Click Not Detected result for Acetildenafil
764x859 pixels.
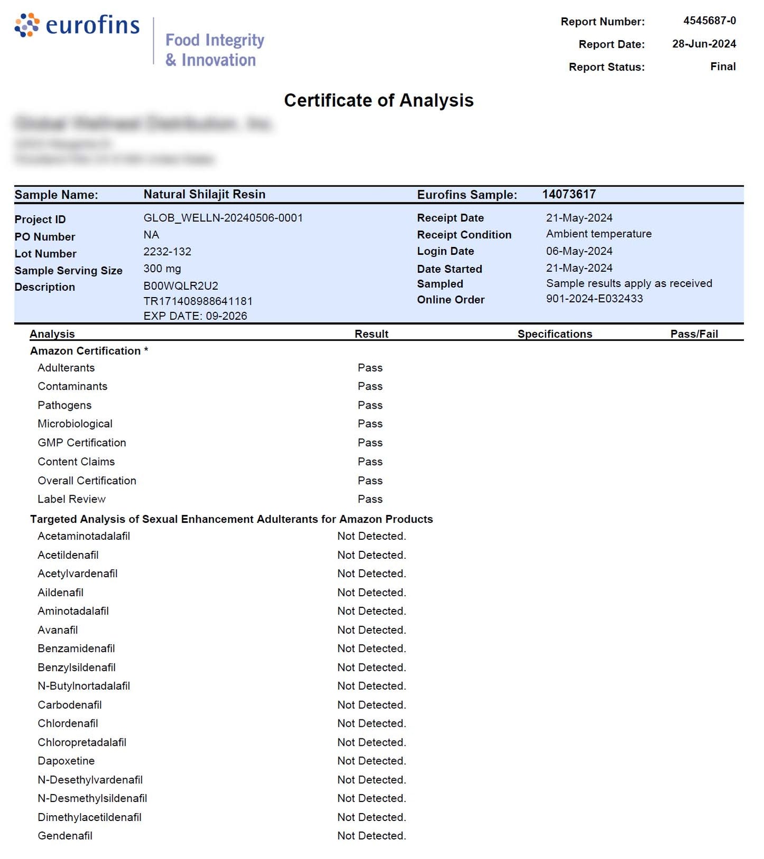(x=372, y=555)
